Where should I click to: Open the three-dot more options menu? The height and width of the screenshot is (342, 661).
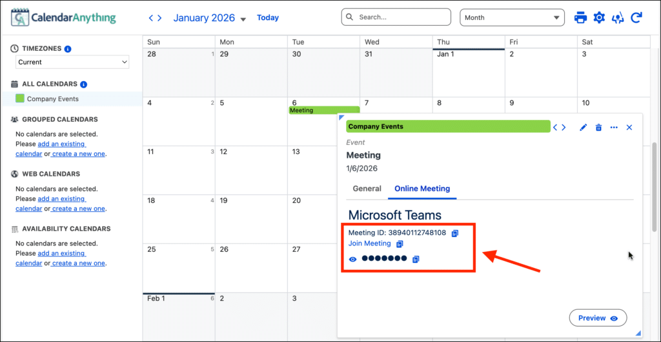pyautogui.click(x=614, y=128)
